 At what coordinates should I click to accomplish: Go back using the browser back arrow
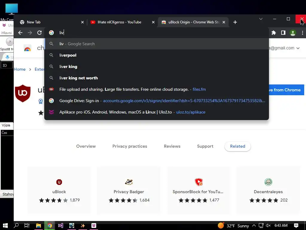[x=20, y=33]
